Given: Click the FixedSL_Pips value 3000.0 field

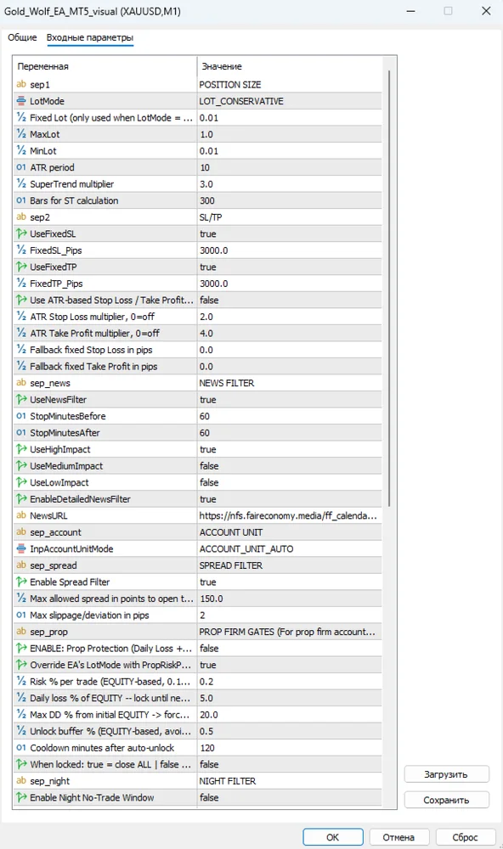Looking at the screenshot, I should pos(290,250).
